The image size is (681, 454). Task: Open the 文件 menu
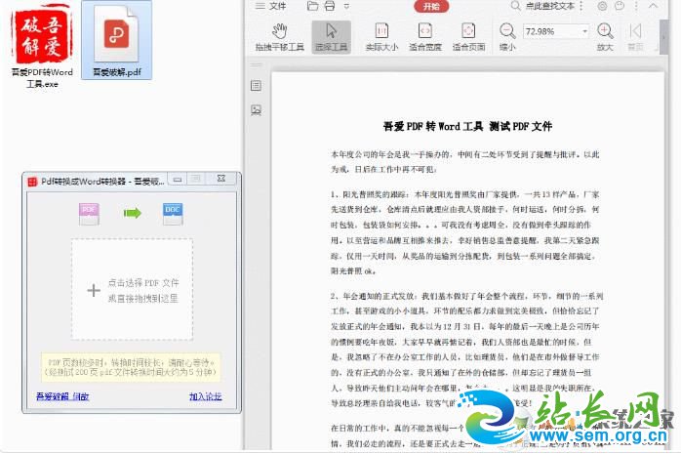tap(276, 6)
